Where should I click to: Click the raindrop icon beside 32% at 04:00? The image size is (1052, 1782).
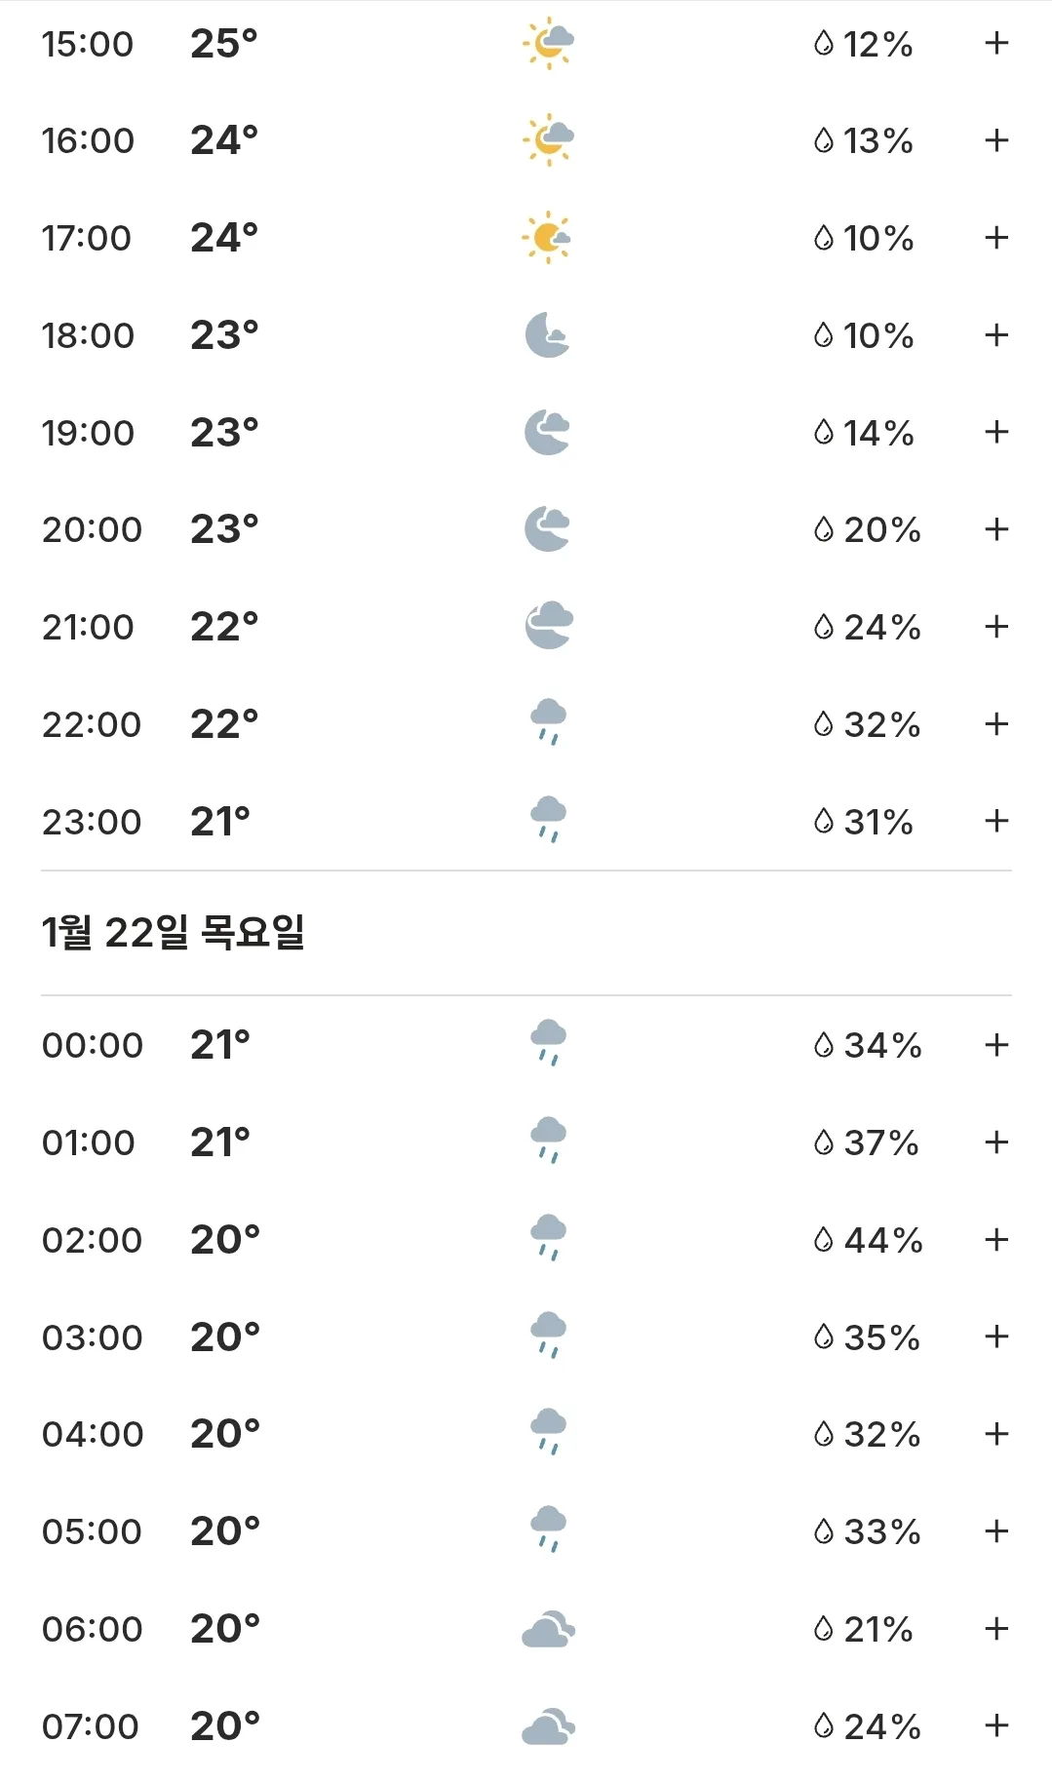(824, 1434)
